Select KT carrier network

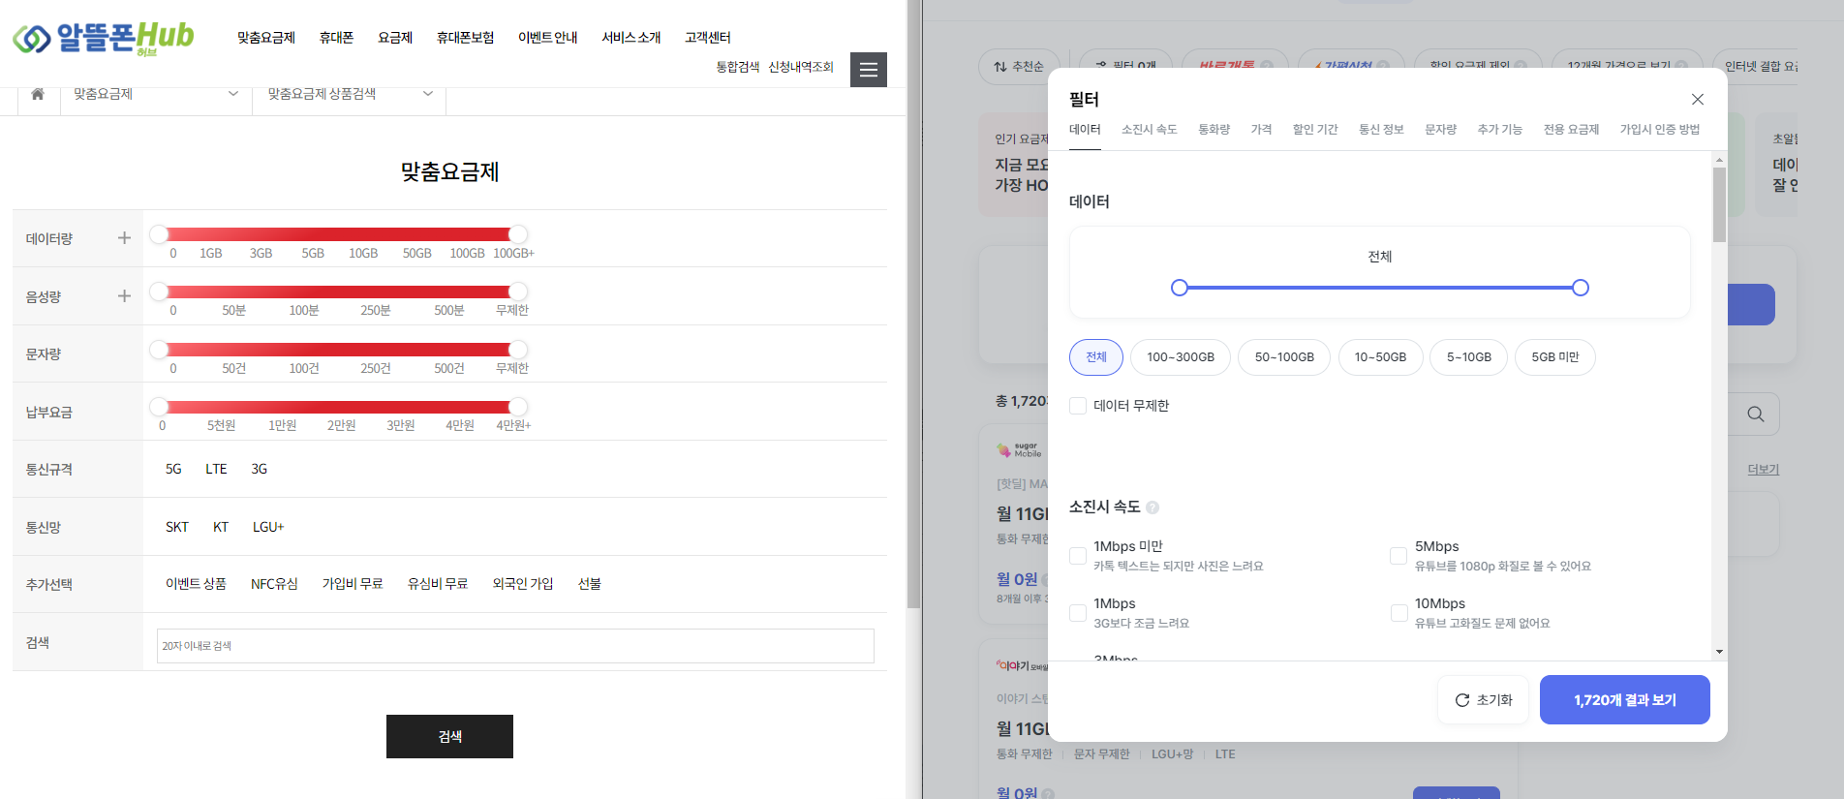[221, 527]
